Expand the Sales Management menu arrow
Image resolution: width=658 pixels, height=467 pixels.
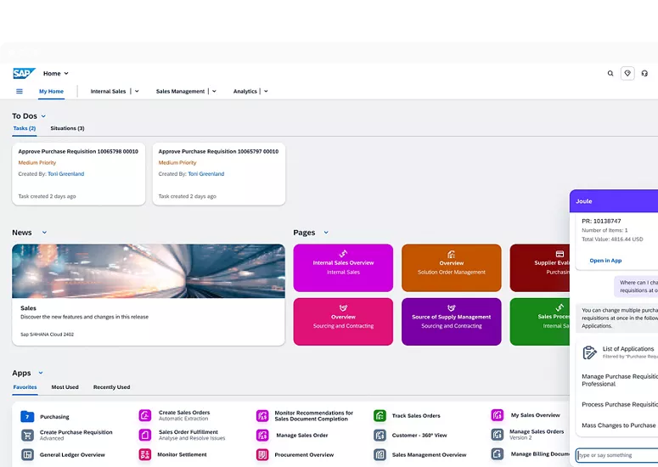pyautogui.click(x=214, y=91)
